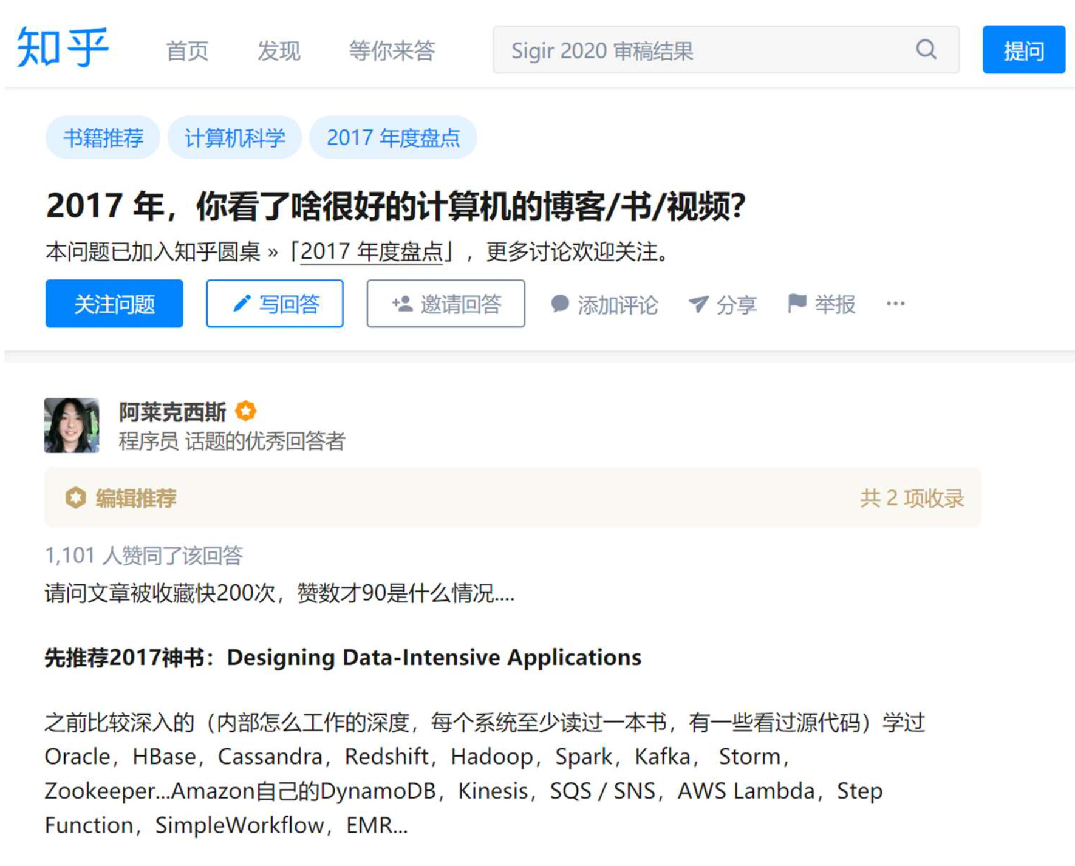Viewport: 1075px width, 866px height.
Task: Click the 编辑推荐 hexagon badge icon
Action: [x=75, y=498]
